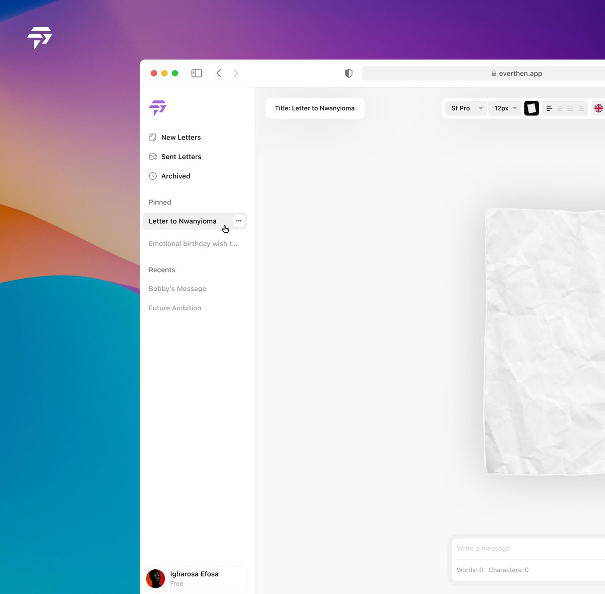This screenshot has height=594, width=605.
Task: Click the lock icon in the address bar
Action: (494, 73)
